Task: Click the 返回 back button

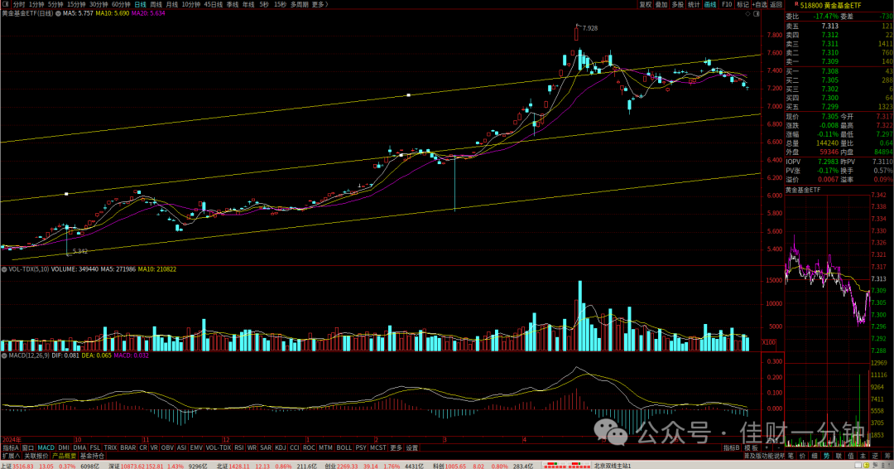Action: pyautogui.click(x=776, y=5)
